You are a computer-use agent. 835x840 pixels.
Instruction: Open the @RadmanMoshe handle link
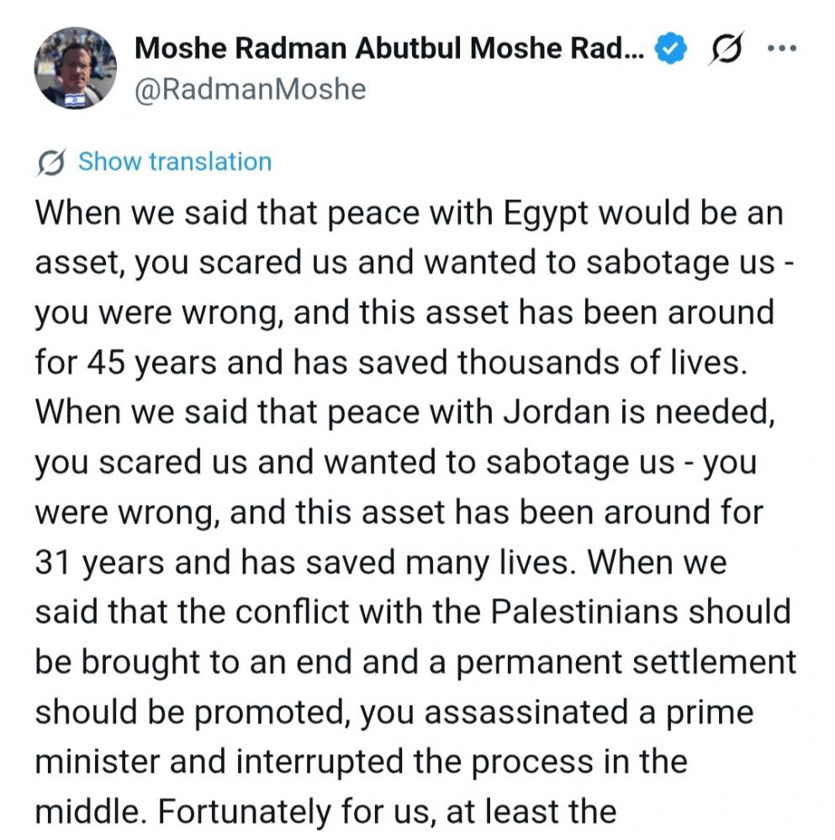(251, 89)
